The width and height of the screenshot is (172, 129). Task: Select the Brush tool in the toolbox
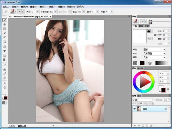(5, 20)
